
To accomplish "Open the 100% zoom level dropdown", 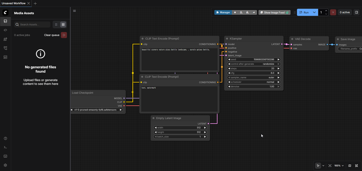I will point(339,165).
